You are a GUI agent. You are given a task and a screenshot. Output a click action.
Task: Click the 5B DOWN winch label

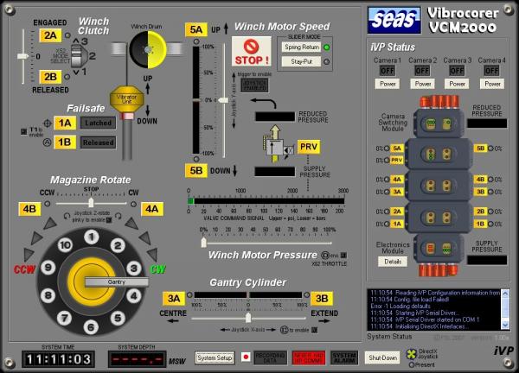[x=196, y=170]
